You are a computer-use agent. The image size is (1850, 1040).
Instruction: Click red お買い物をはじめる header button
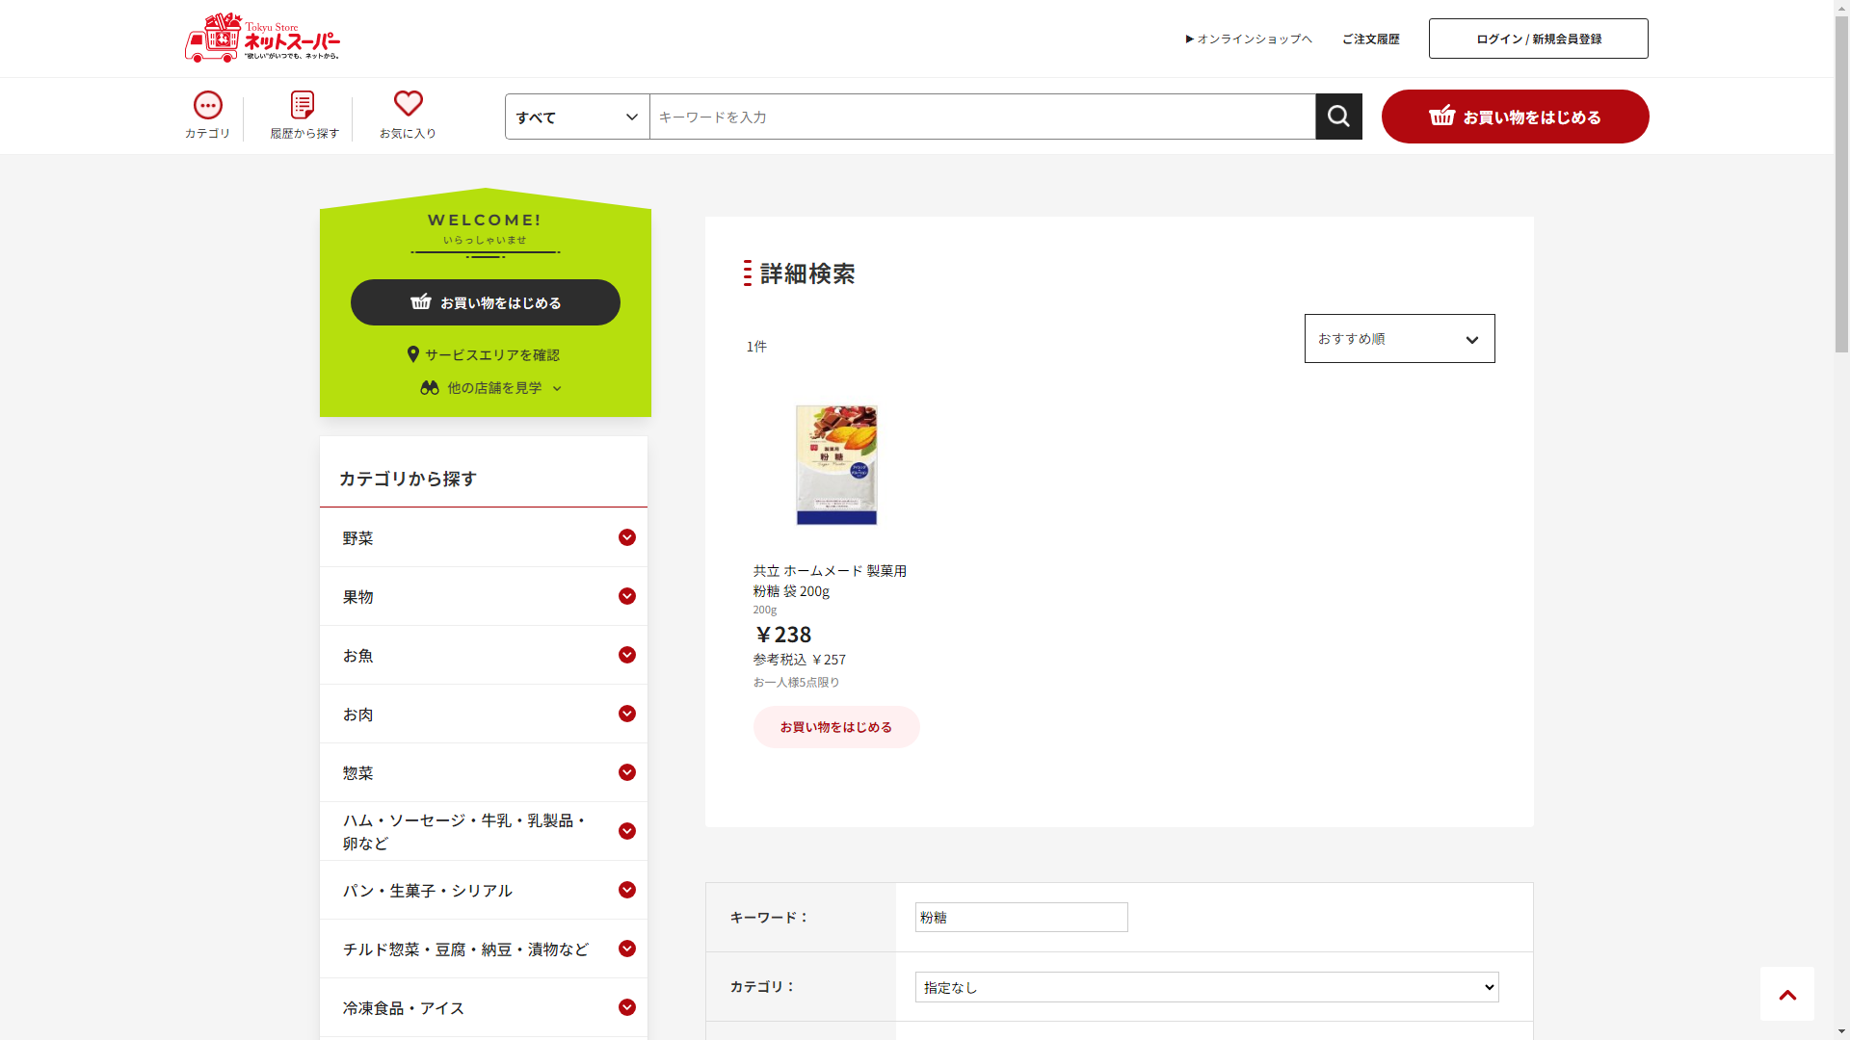1515,117
